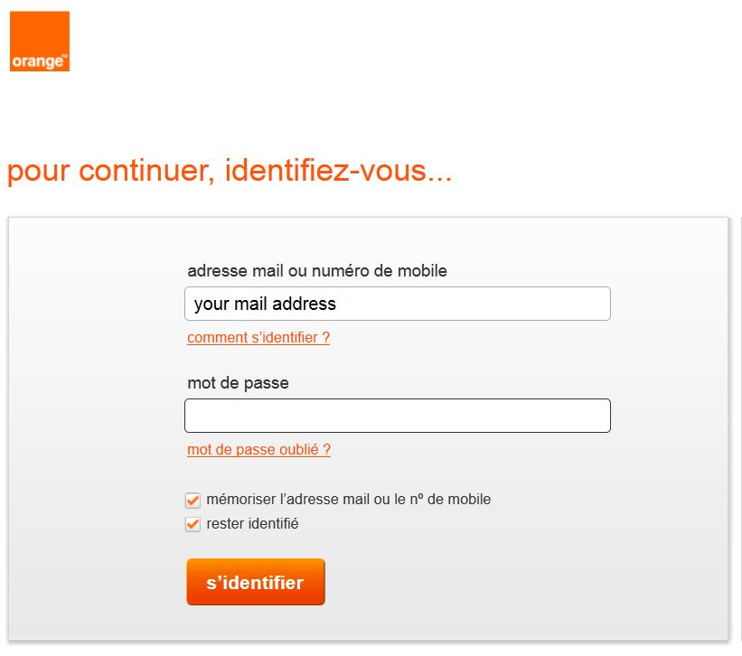Viewport: 742px width, 656px height.
Task: Click the Orange logo
Action: 40,42
